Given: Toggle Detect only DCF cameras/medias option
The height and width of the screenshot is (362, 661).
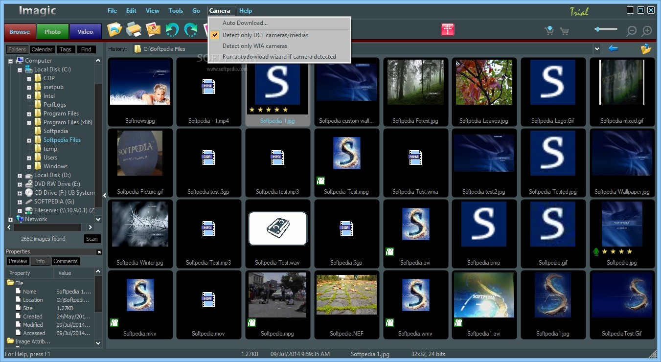Looking at the screenshot, I should coord(279,35).
